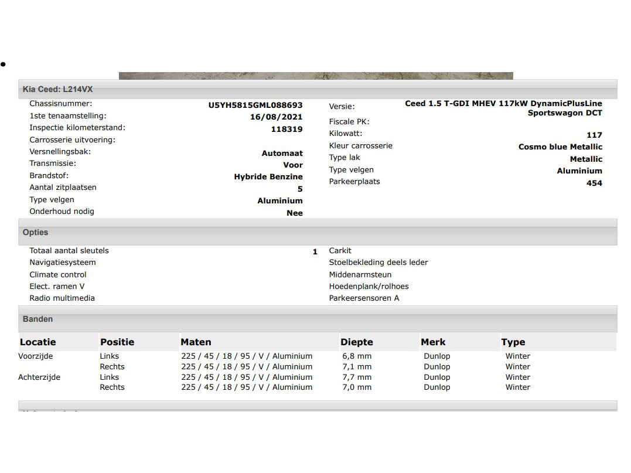Click the Parkeersensoren A option

[364, 298]
